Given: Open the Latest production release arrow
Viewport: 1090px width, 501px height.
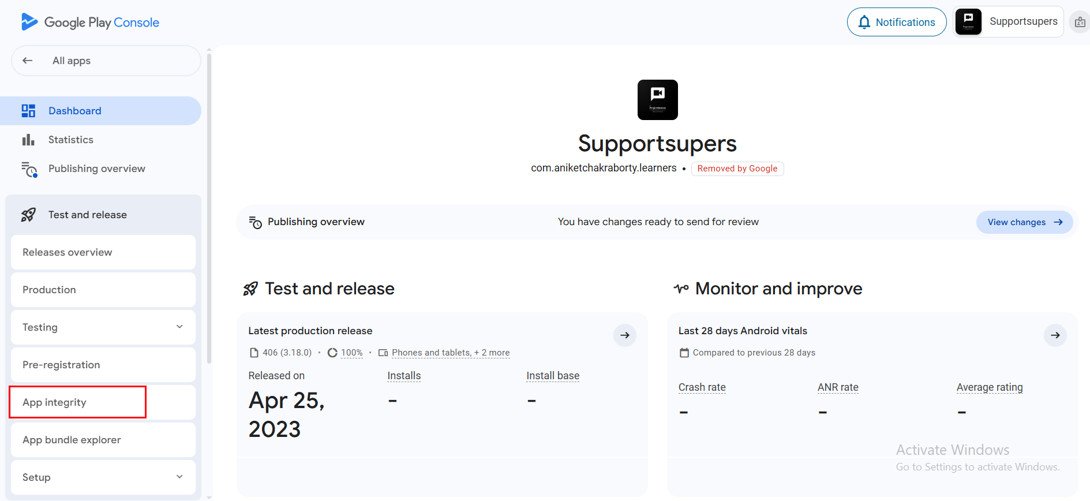Looking at the screenshot, I should pos(624,335).
